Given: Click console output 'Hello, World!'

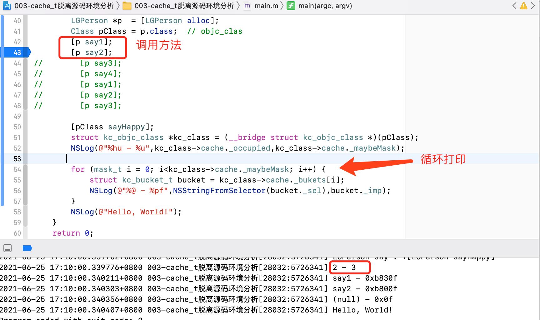Looking at the screenshot, I should 362,310.
